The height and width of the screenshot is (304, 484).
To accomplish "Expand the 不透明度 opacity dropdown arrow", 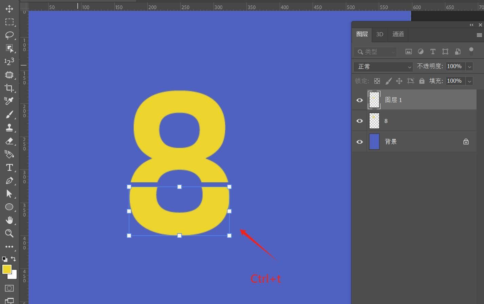I will pos(469,67).
